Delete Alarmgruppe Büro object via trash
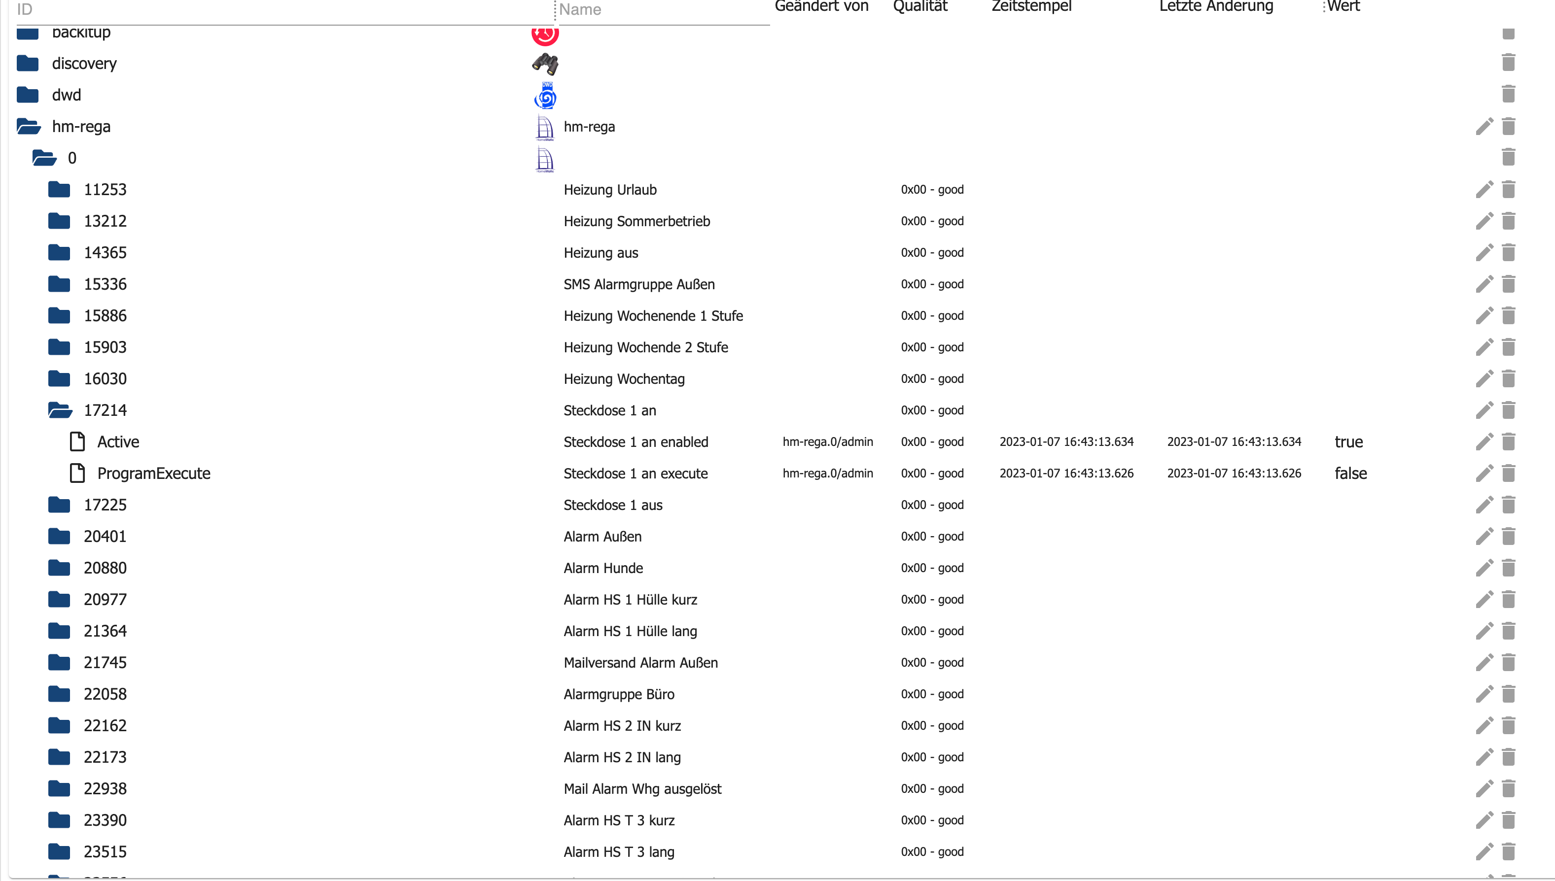Image resolution: width=1555 pixels, height=881 pixels. pos(1508,693)
